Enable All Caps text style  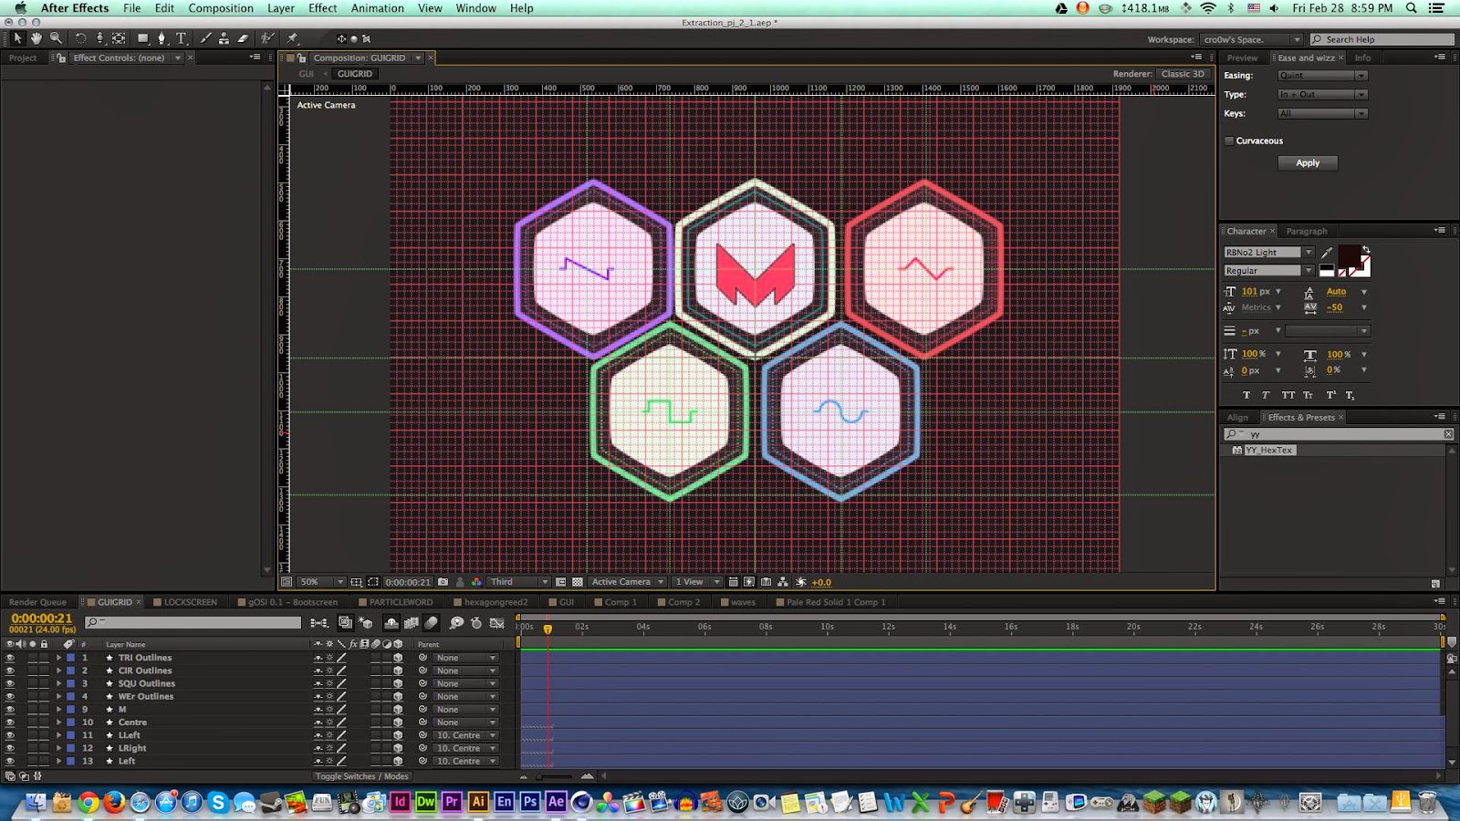[x=1288, y=395]
